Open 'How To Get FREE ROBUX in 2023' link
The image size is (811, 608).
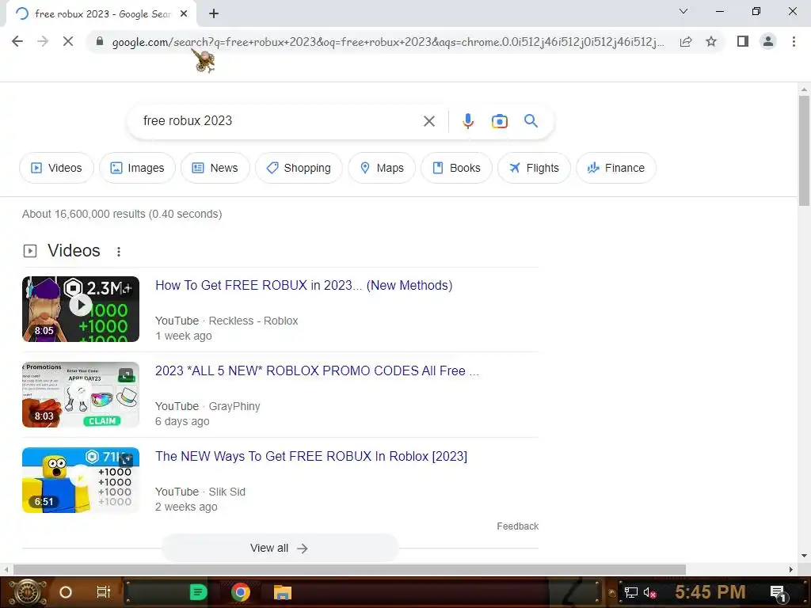(x=303, y=285)
